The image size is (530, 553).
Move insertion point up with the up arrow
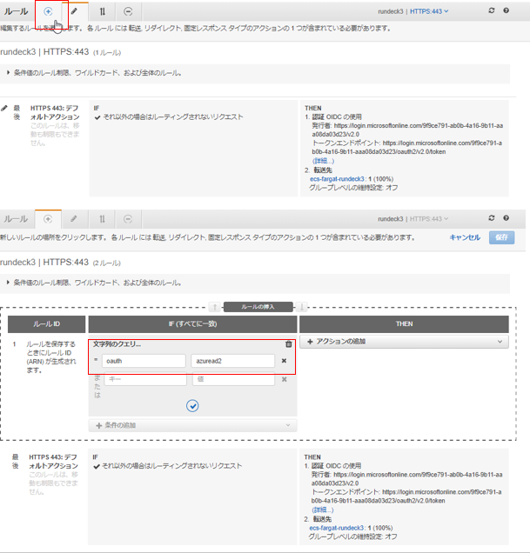215,307
